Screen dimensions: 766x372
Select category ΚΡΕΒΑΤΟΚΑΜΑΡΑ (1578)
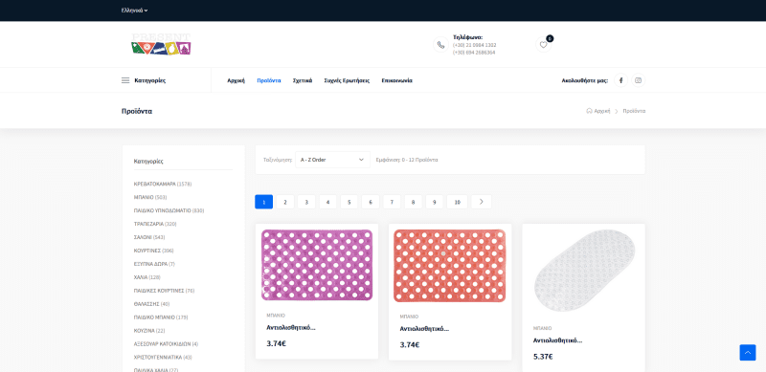[x=163, y=184]
